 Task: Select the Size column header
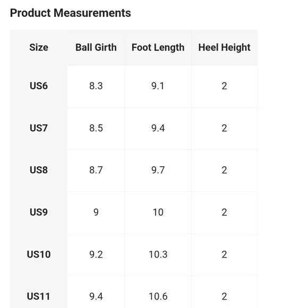(x=39, y=47)
